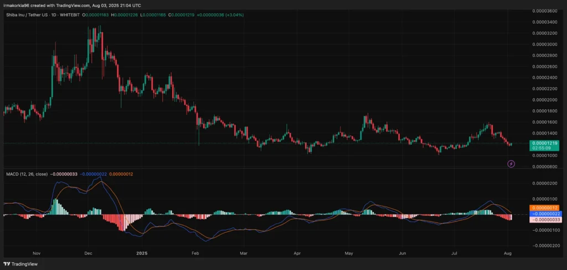Click the 0.00000800 price scale label

point(545,167)
